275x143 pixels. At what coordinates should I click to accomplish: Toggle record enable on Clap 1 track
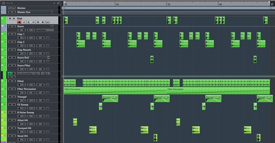point(19,38)
